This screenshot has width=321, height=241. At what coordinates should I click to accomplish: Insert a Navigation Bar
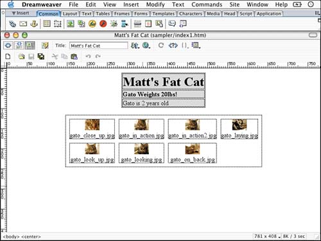[125, 24]
